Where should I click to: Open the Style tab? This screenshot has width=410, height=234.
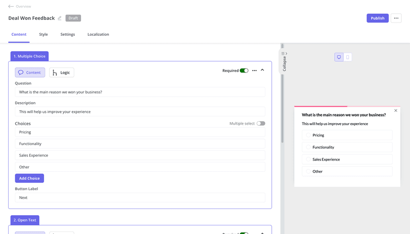(44, 34)
